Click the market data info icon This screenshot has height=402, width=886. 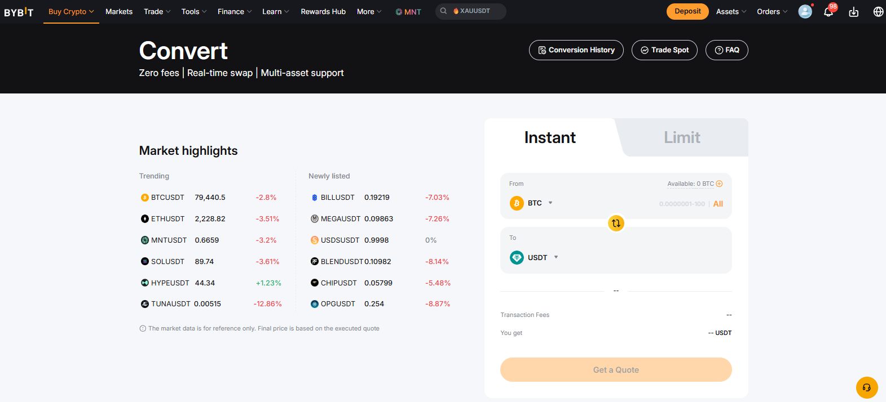click(x=143, y=329)
